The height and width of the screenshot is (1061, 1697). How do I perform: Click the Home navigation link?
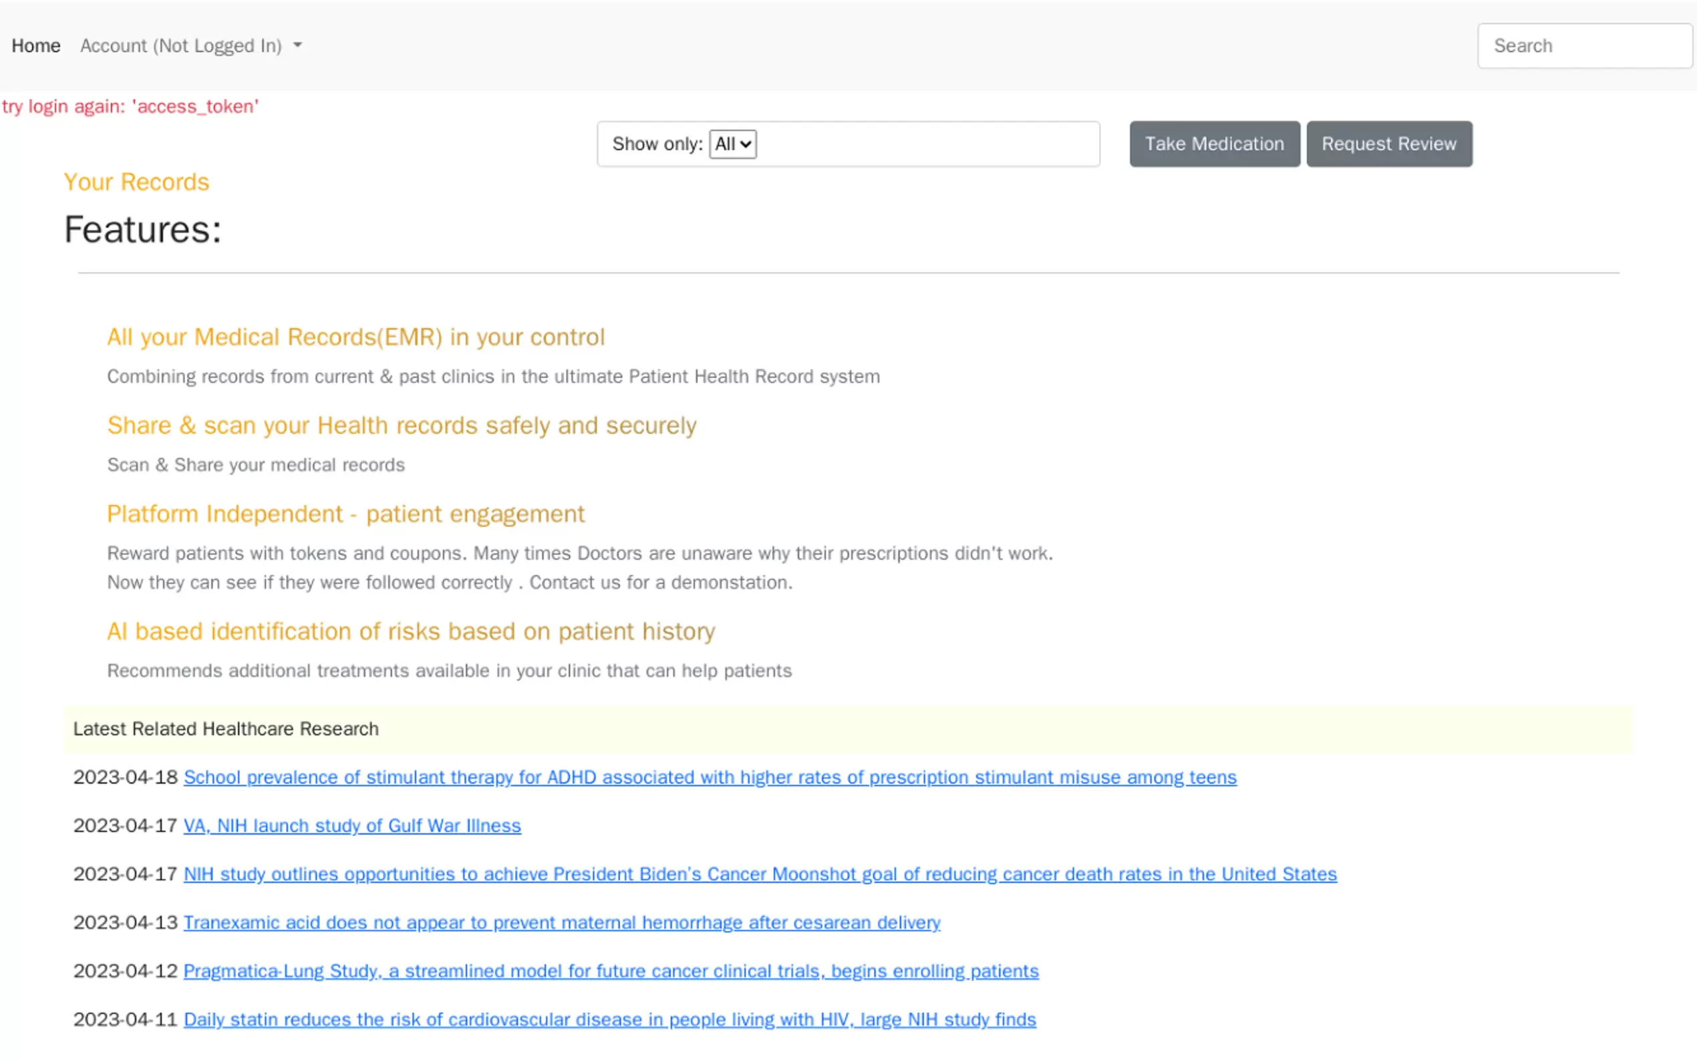point(36,45)
